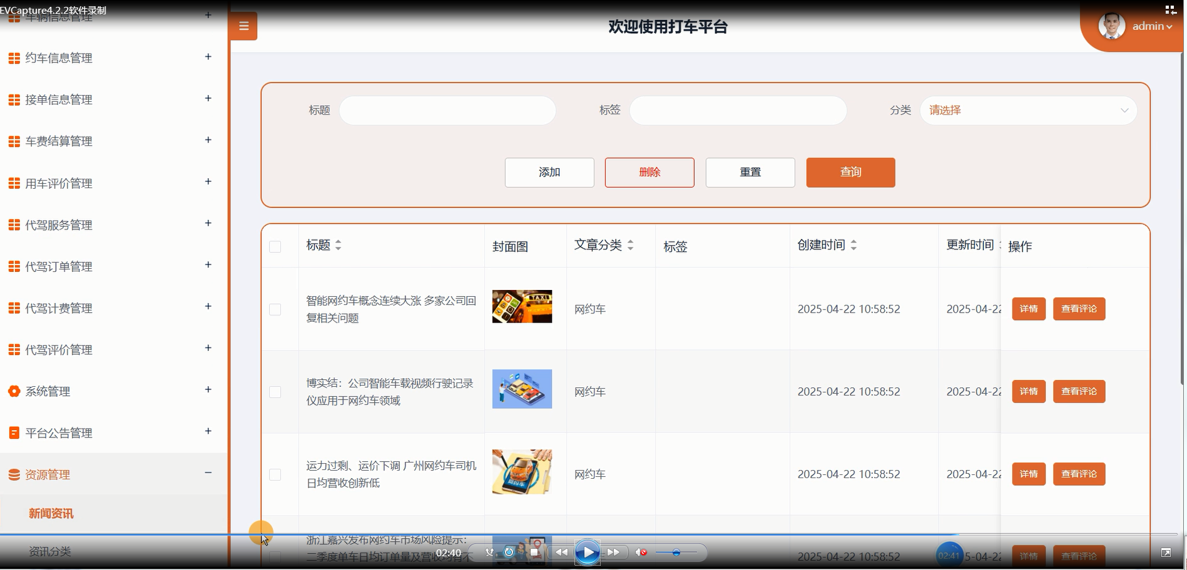The image size is (1187, 570).
Task: Open the 资讯分类 submenu item
Action: (x=50, y=551)
